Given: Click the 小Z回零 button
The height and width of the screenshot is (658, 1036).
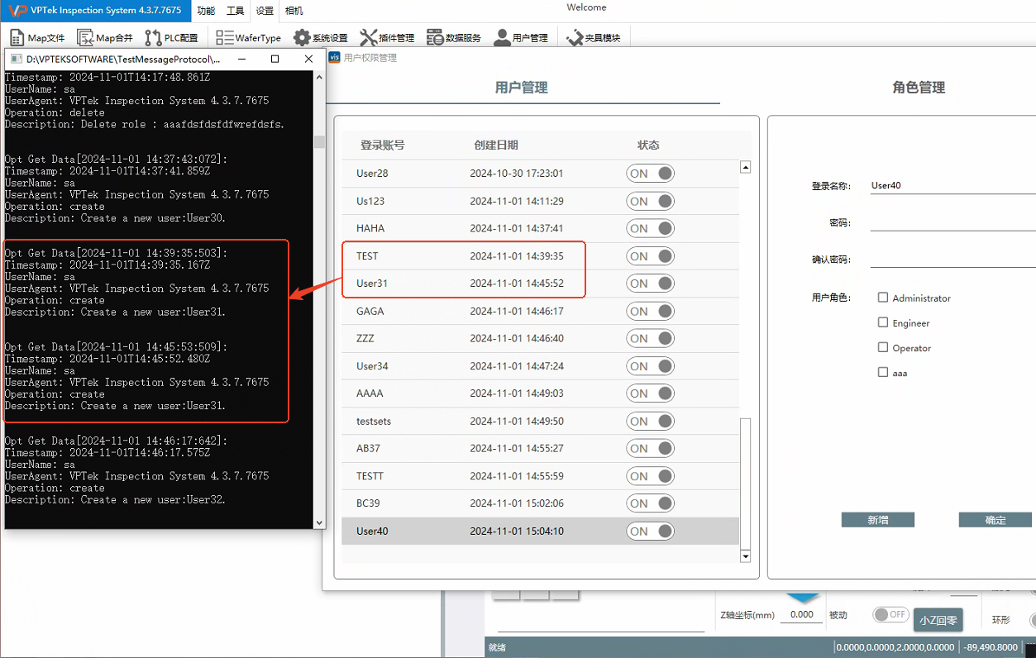Looking at the screenshot, I should click(x=938, y=619).
